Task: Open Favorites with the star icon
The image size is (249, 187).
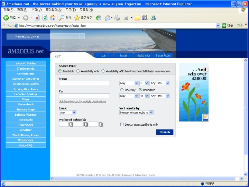Action: coord(77,18)
